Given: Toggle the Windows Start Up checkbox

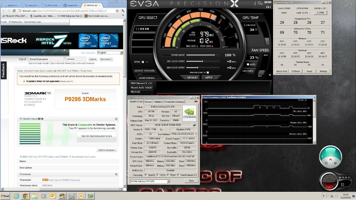Looking at the screenshot, I should [x=208, y=72].
